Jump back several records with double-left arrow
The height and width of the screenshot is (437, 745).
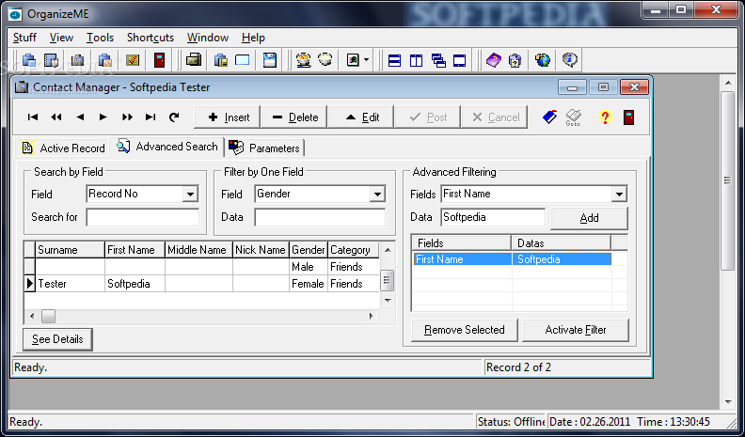click(56, 117)
